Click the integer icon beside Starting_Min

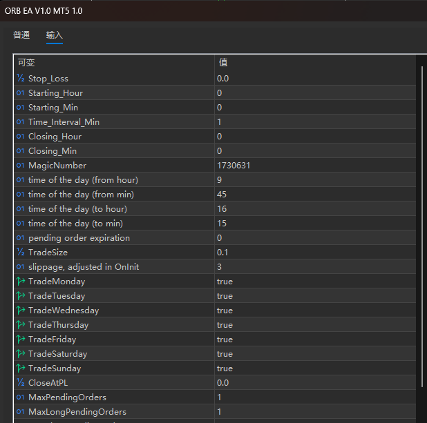pos(21,107)
